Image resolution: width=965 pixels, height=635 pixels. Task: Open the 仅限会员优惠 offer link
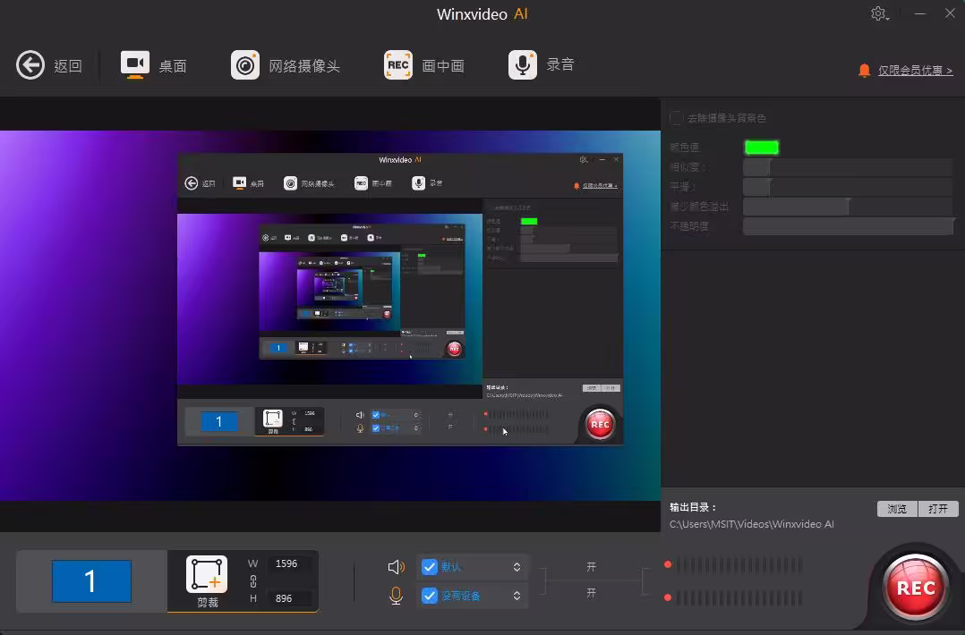[915, 71]
